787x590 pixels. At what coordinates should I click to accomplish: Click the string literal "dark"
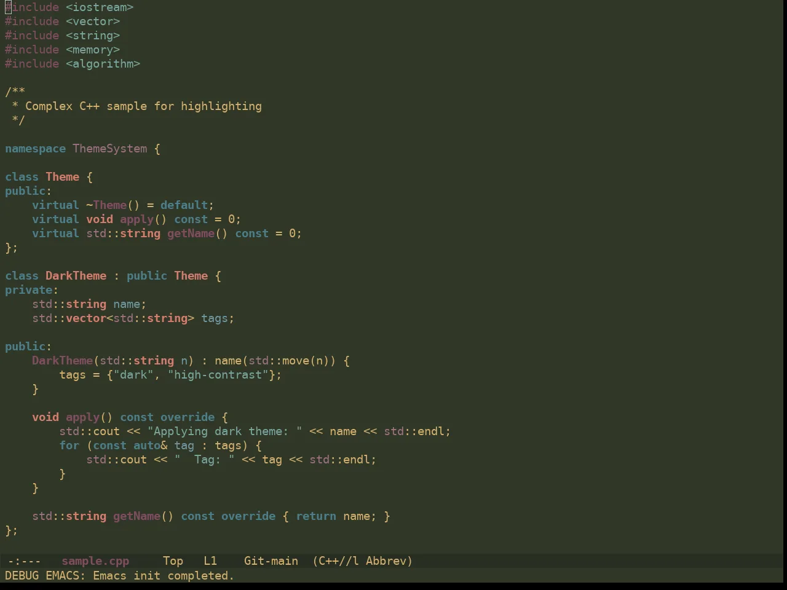(133, 375)
